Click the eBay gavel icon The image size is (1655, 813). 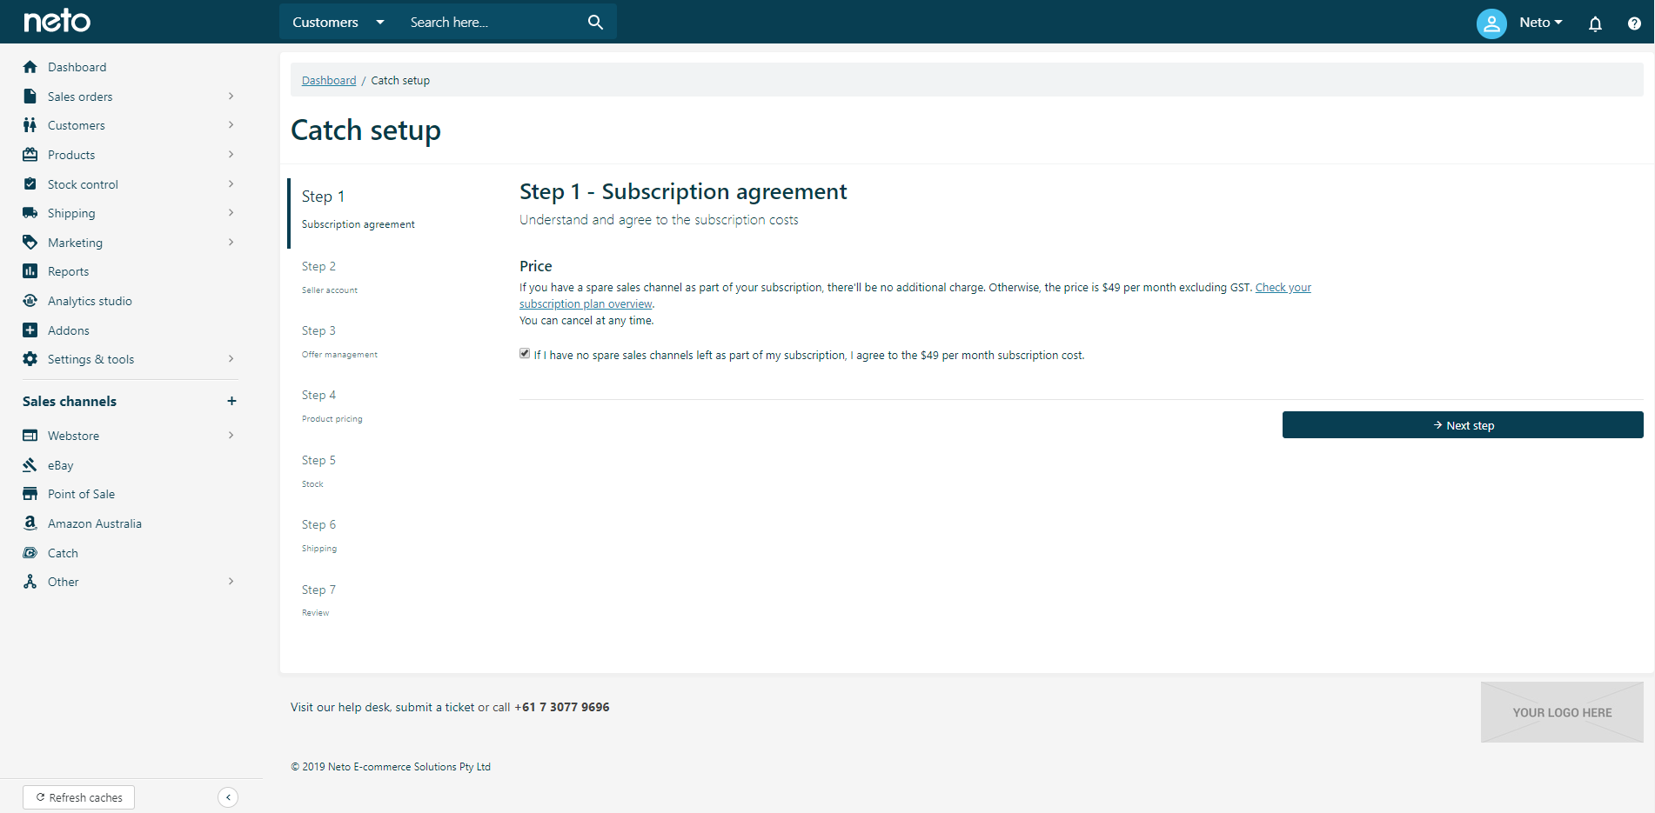point(30,465)
